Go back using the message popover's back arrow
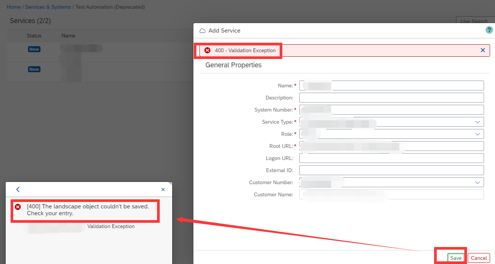Image resolution: width=495 pixels, height=264 pixels. point(18,189)
